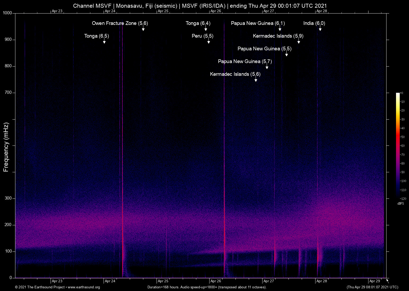Click the India (6.0) earthquake annotation

click(x=315, y=23)
